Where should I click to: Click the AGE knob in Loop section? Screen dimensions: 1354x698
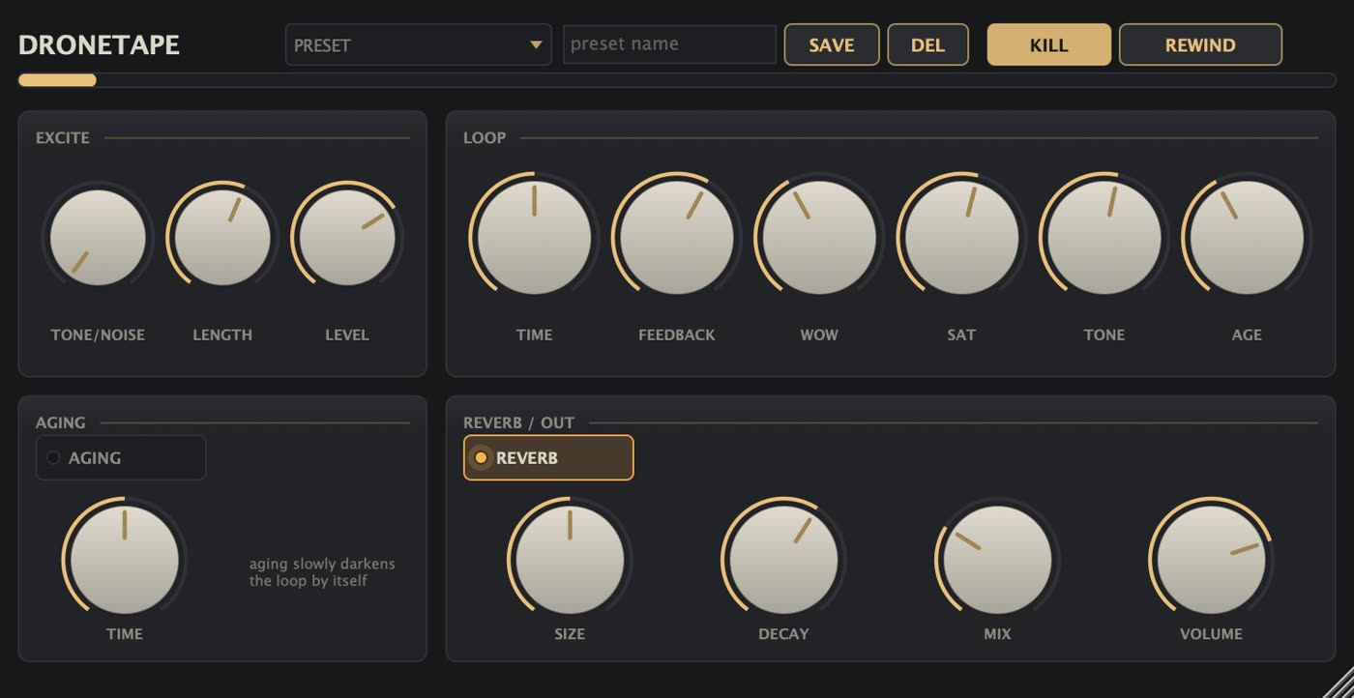[x=1247, y=237]
